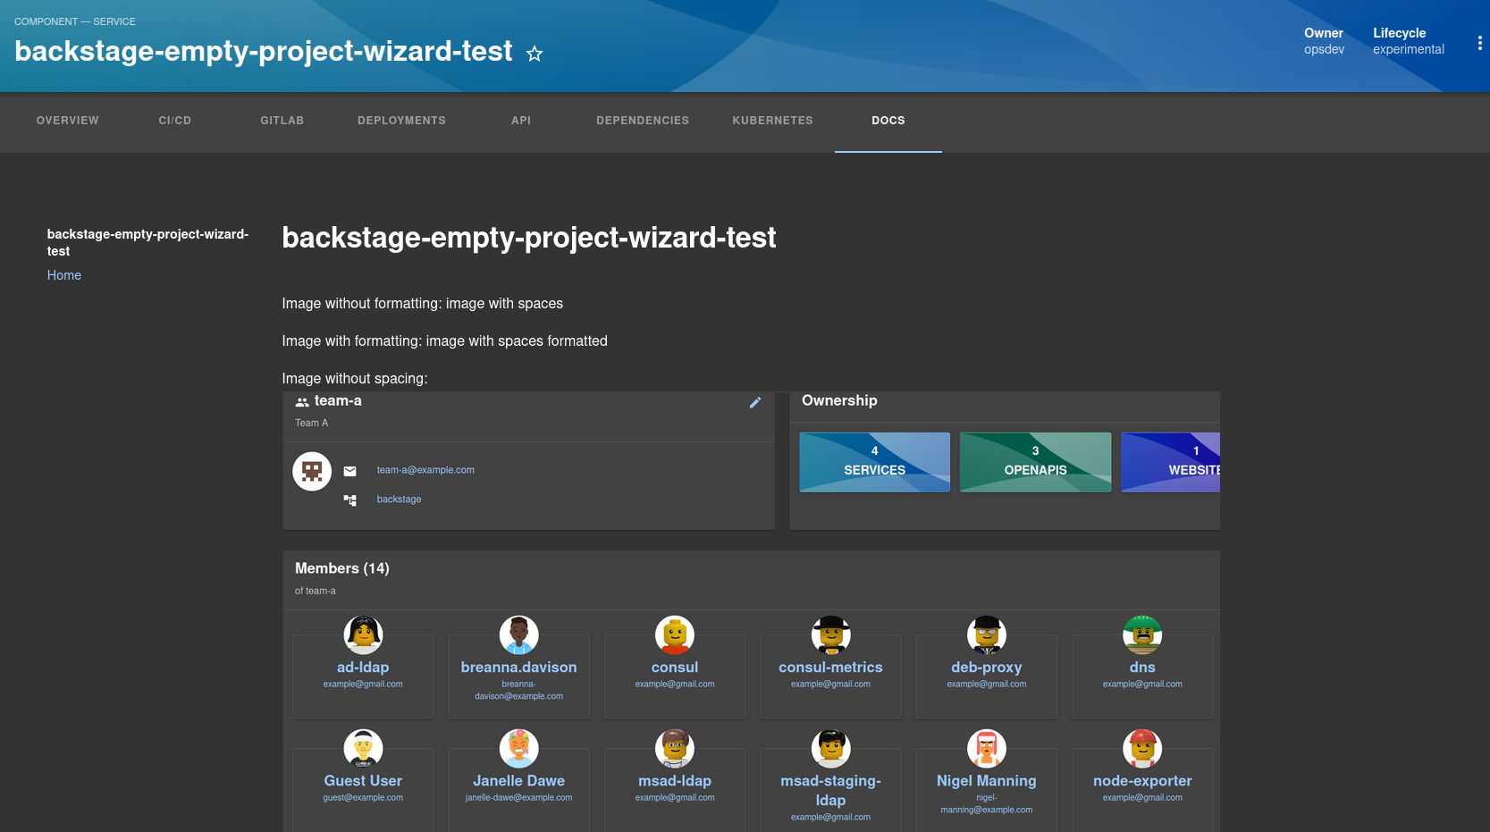The height and width of the screenshot is (832, 1490).
Task: Toggle the star to favorite this component
Action: click(x=535, y=54)
